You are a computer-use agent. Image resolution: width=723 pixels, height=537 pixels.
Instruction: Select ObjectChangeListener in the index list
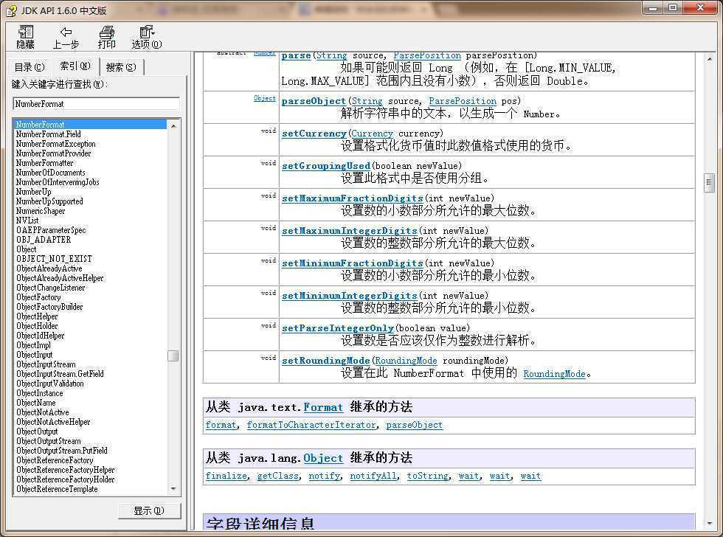[51, 288]
